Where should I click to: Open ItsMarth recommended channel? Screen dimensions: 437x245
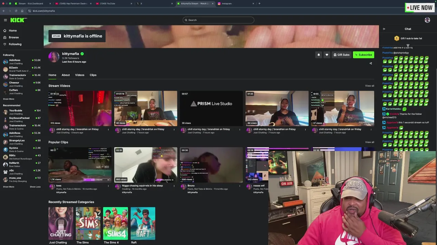[22, 164]
